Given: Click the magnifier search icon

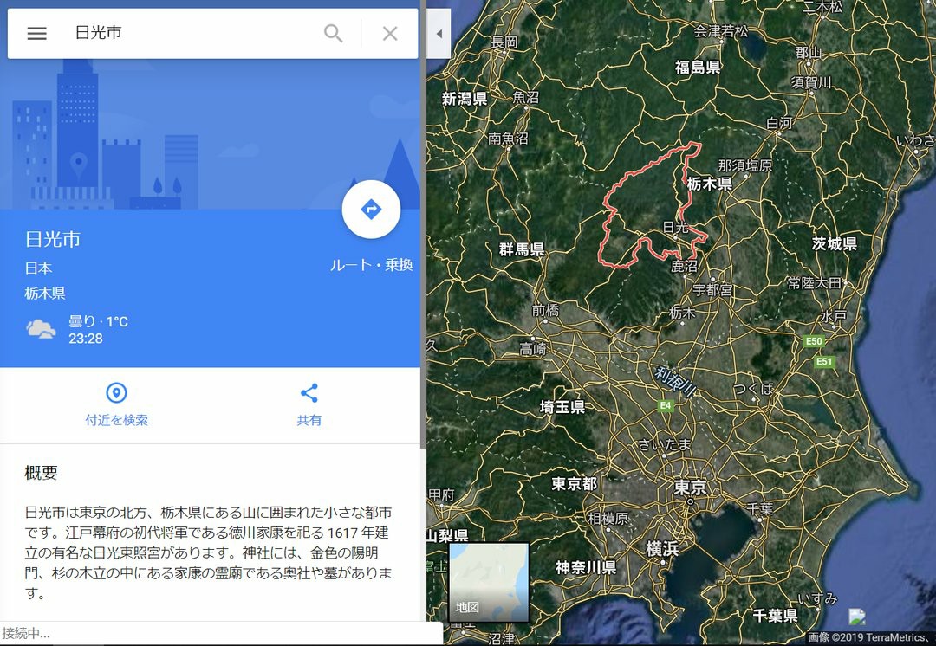Looking at the screenshot, I should coord(333,33).
